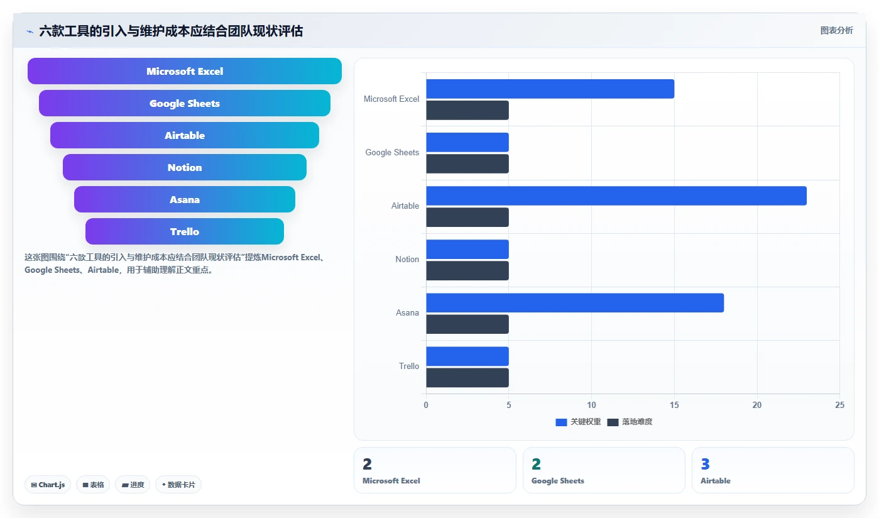
Task: Click the Trello axis label
Action: pyautogui.click(x=409, y=366)
